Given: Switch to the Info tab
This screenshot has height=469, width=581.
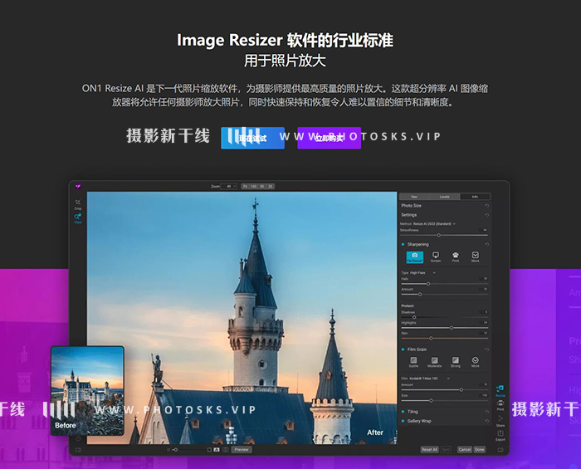Looking at the screenshot, I should coord(475,197).
